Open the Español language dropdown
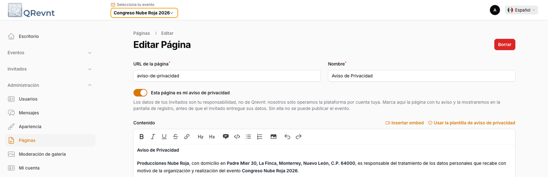The height and width of the screenshot is (177, 548). [x=521, y=10]
